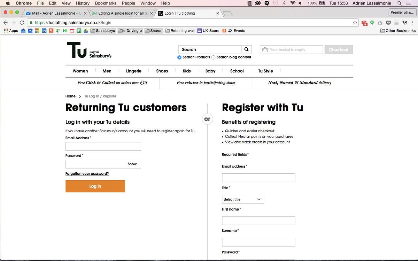Click the site Search field
Image resolution: width=418 pixels, height=261 pixels.
tap(210, 49)
